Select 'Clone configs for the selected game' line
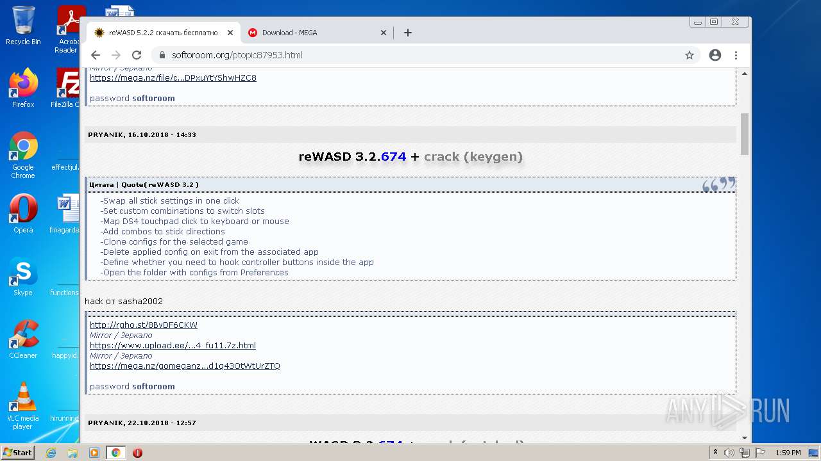 (174, 242)
